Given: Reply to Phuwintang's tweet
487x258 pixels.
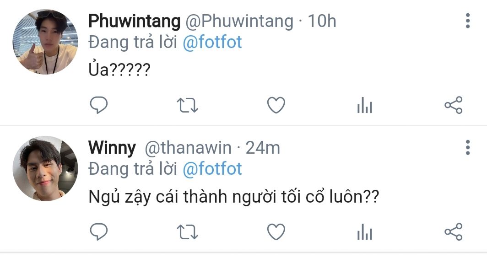Looking at the screenshot, I should click(98, 106).
